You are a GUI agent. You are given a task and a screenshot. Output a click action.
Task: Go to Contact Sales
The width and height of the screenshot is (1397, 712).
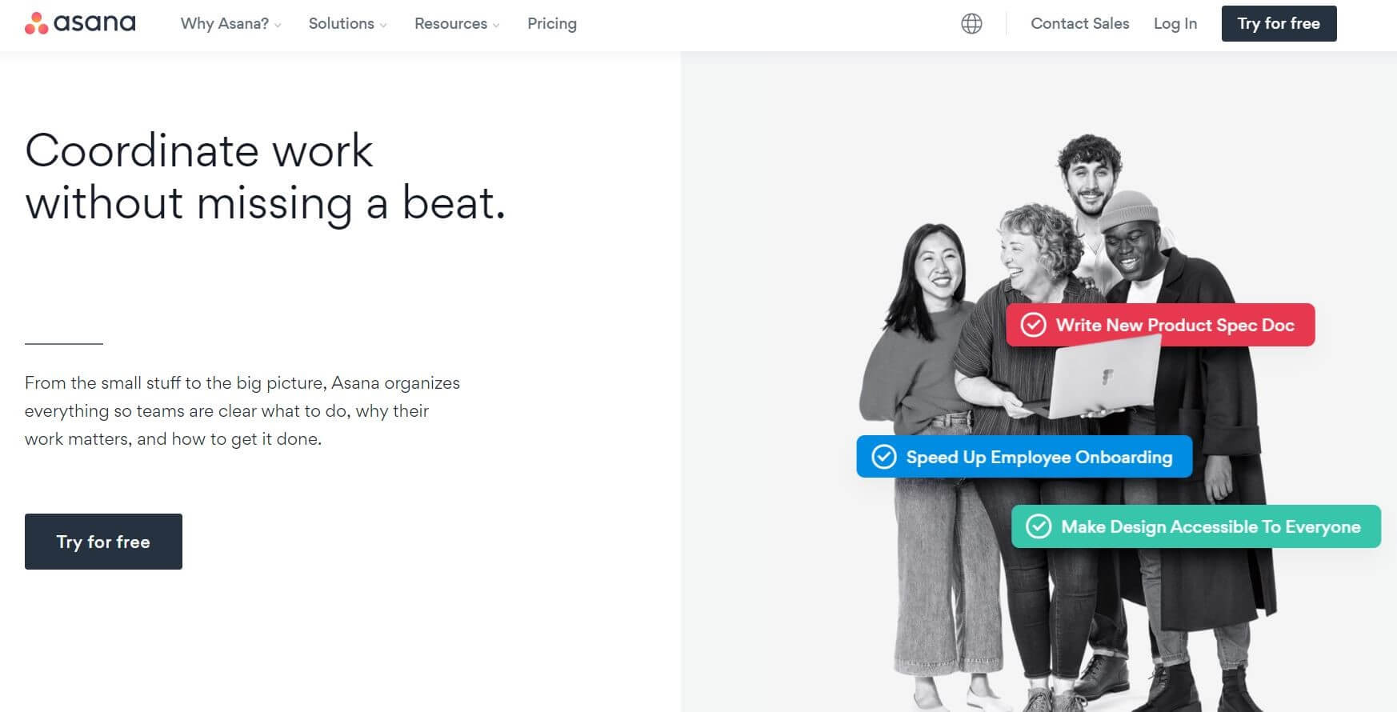click(x=1079, y=24)
